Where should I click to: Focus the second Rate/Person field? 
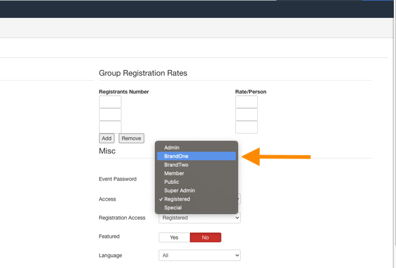[246, 114]
